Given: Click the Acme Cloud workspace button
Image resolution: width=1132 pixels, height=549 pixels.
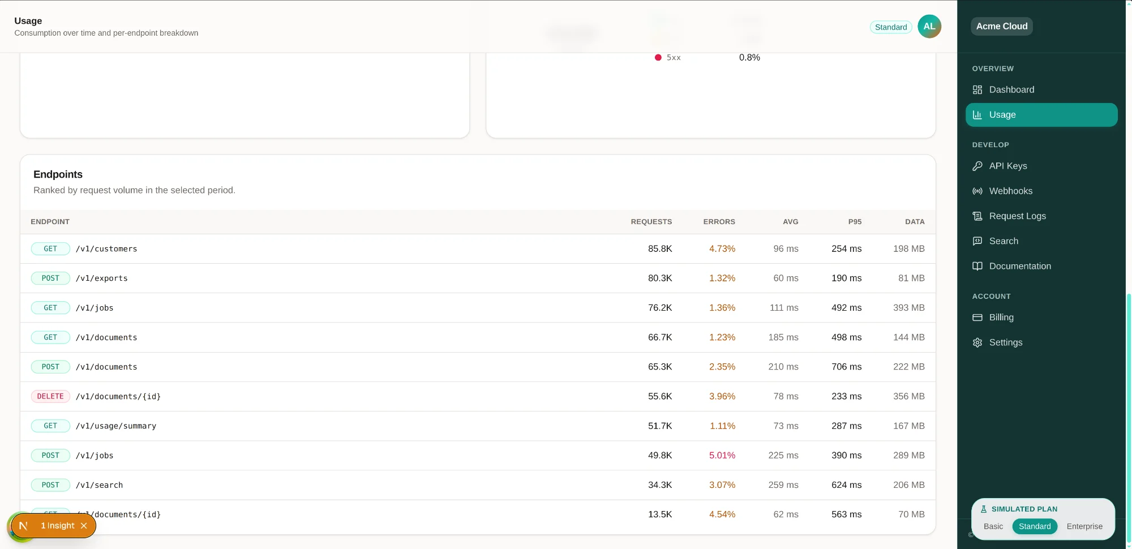Looking at the screenshot, I should (x=1002, y=26).
